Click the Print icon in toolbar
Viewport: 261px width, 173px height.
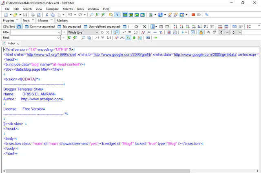(x=33, y=15)
